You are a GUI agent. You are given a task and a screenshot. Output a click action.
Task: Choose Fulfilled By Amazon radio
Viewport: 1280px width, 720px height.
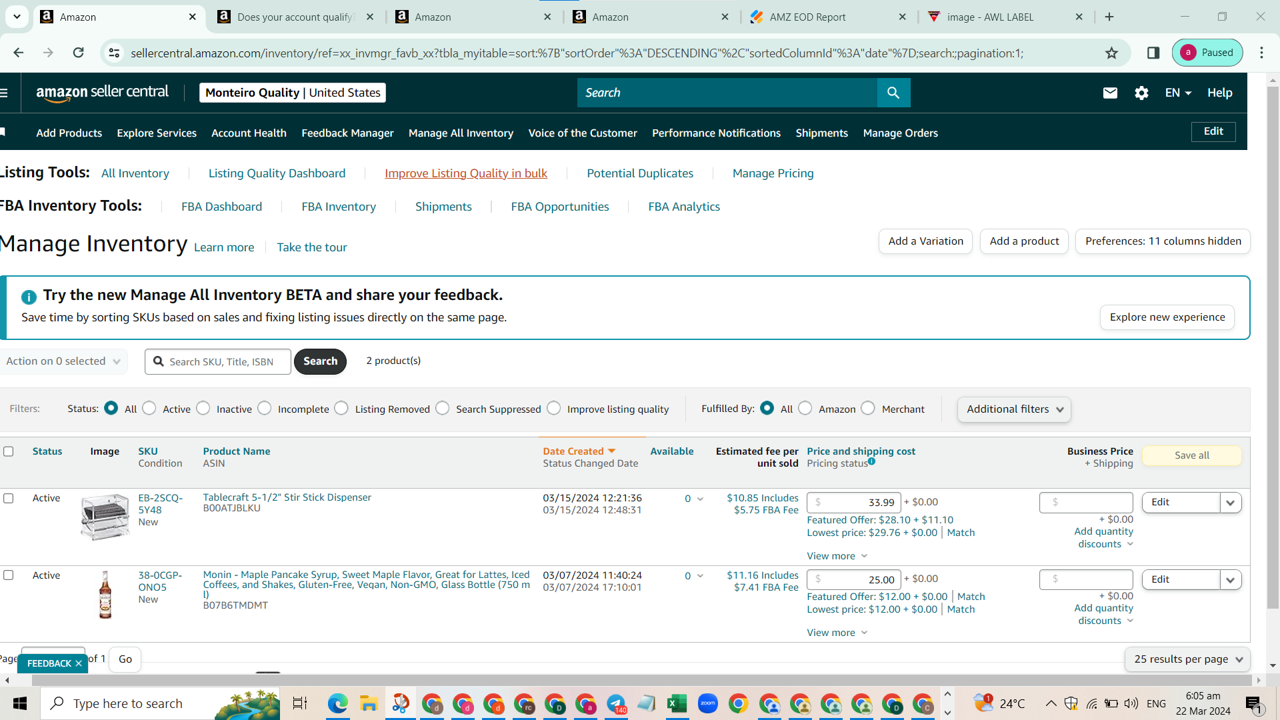(805, 408)
